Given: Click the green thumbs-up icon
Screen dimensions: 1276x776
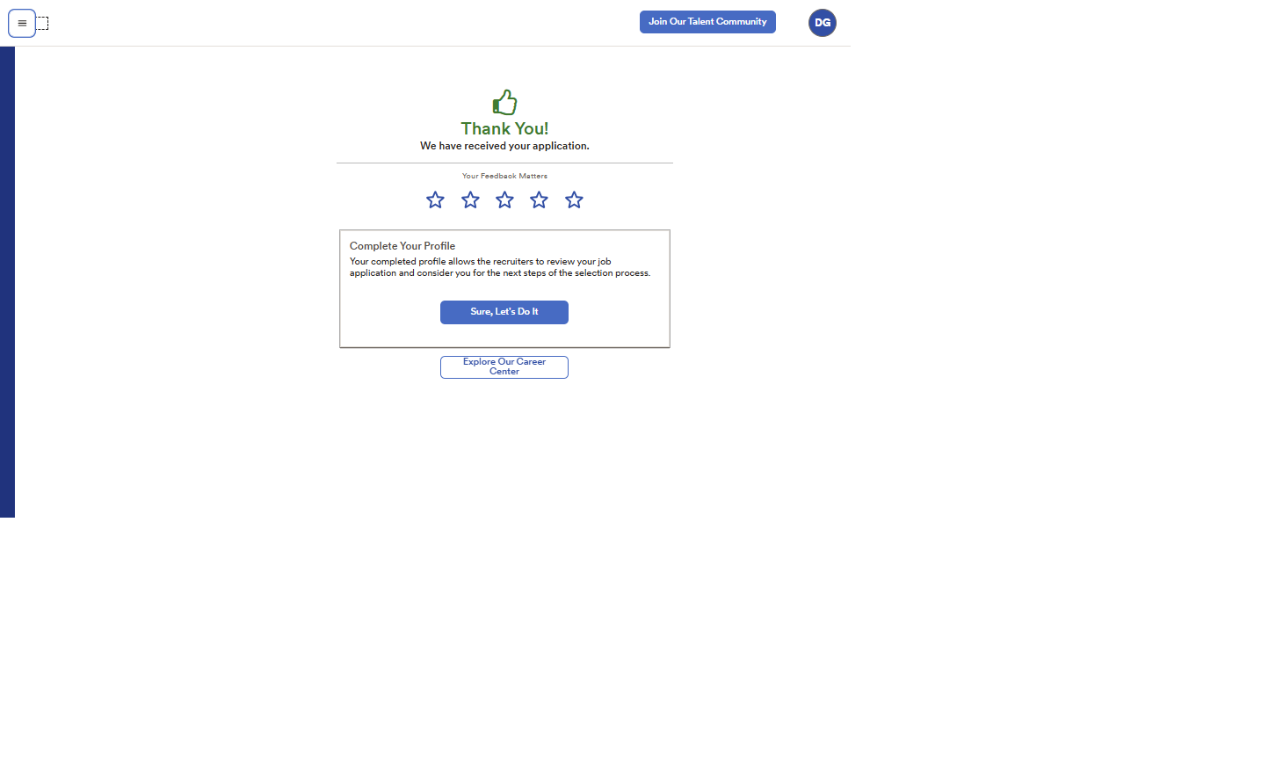Looking at the screenshot, I should [504, 103].
